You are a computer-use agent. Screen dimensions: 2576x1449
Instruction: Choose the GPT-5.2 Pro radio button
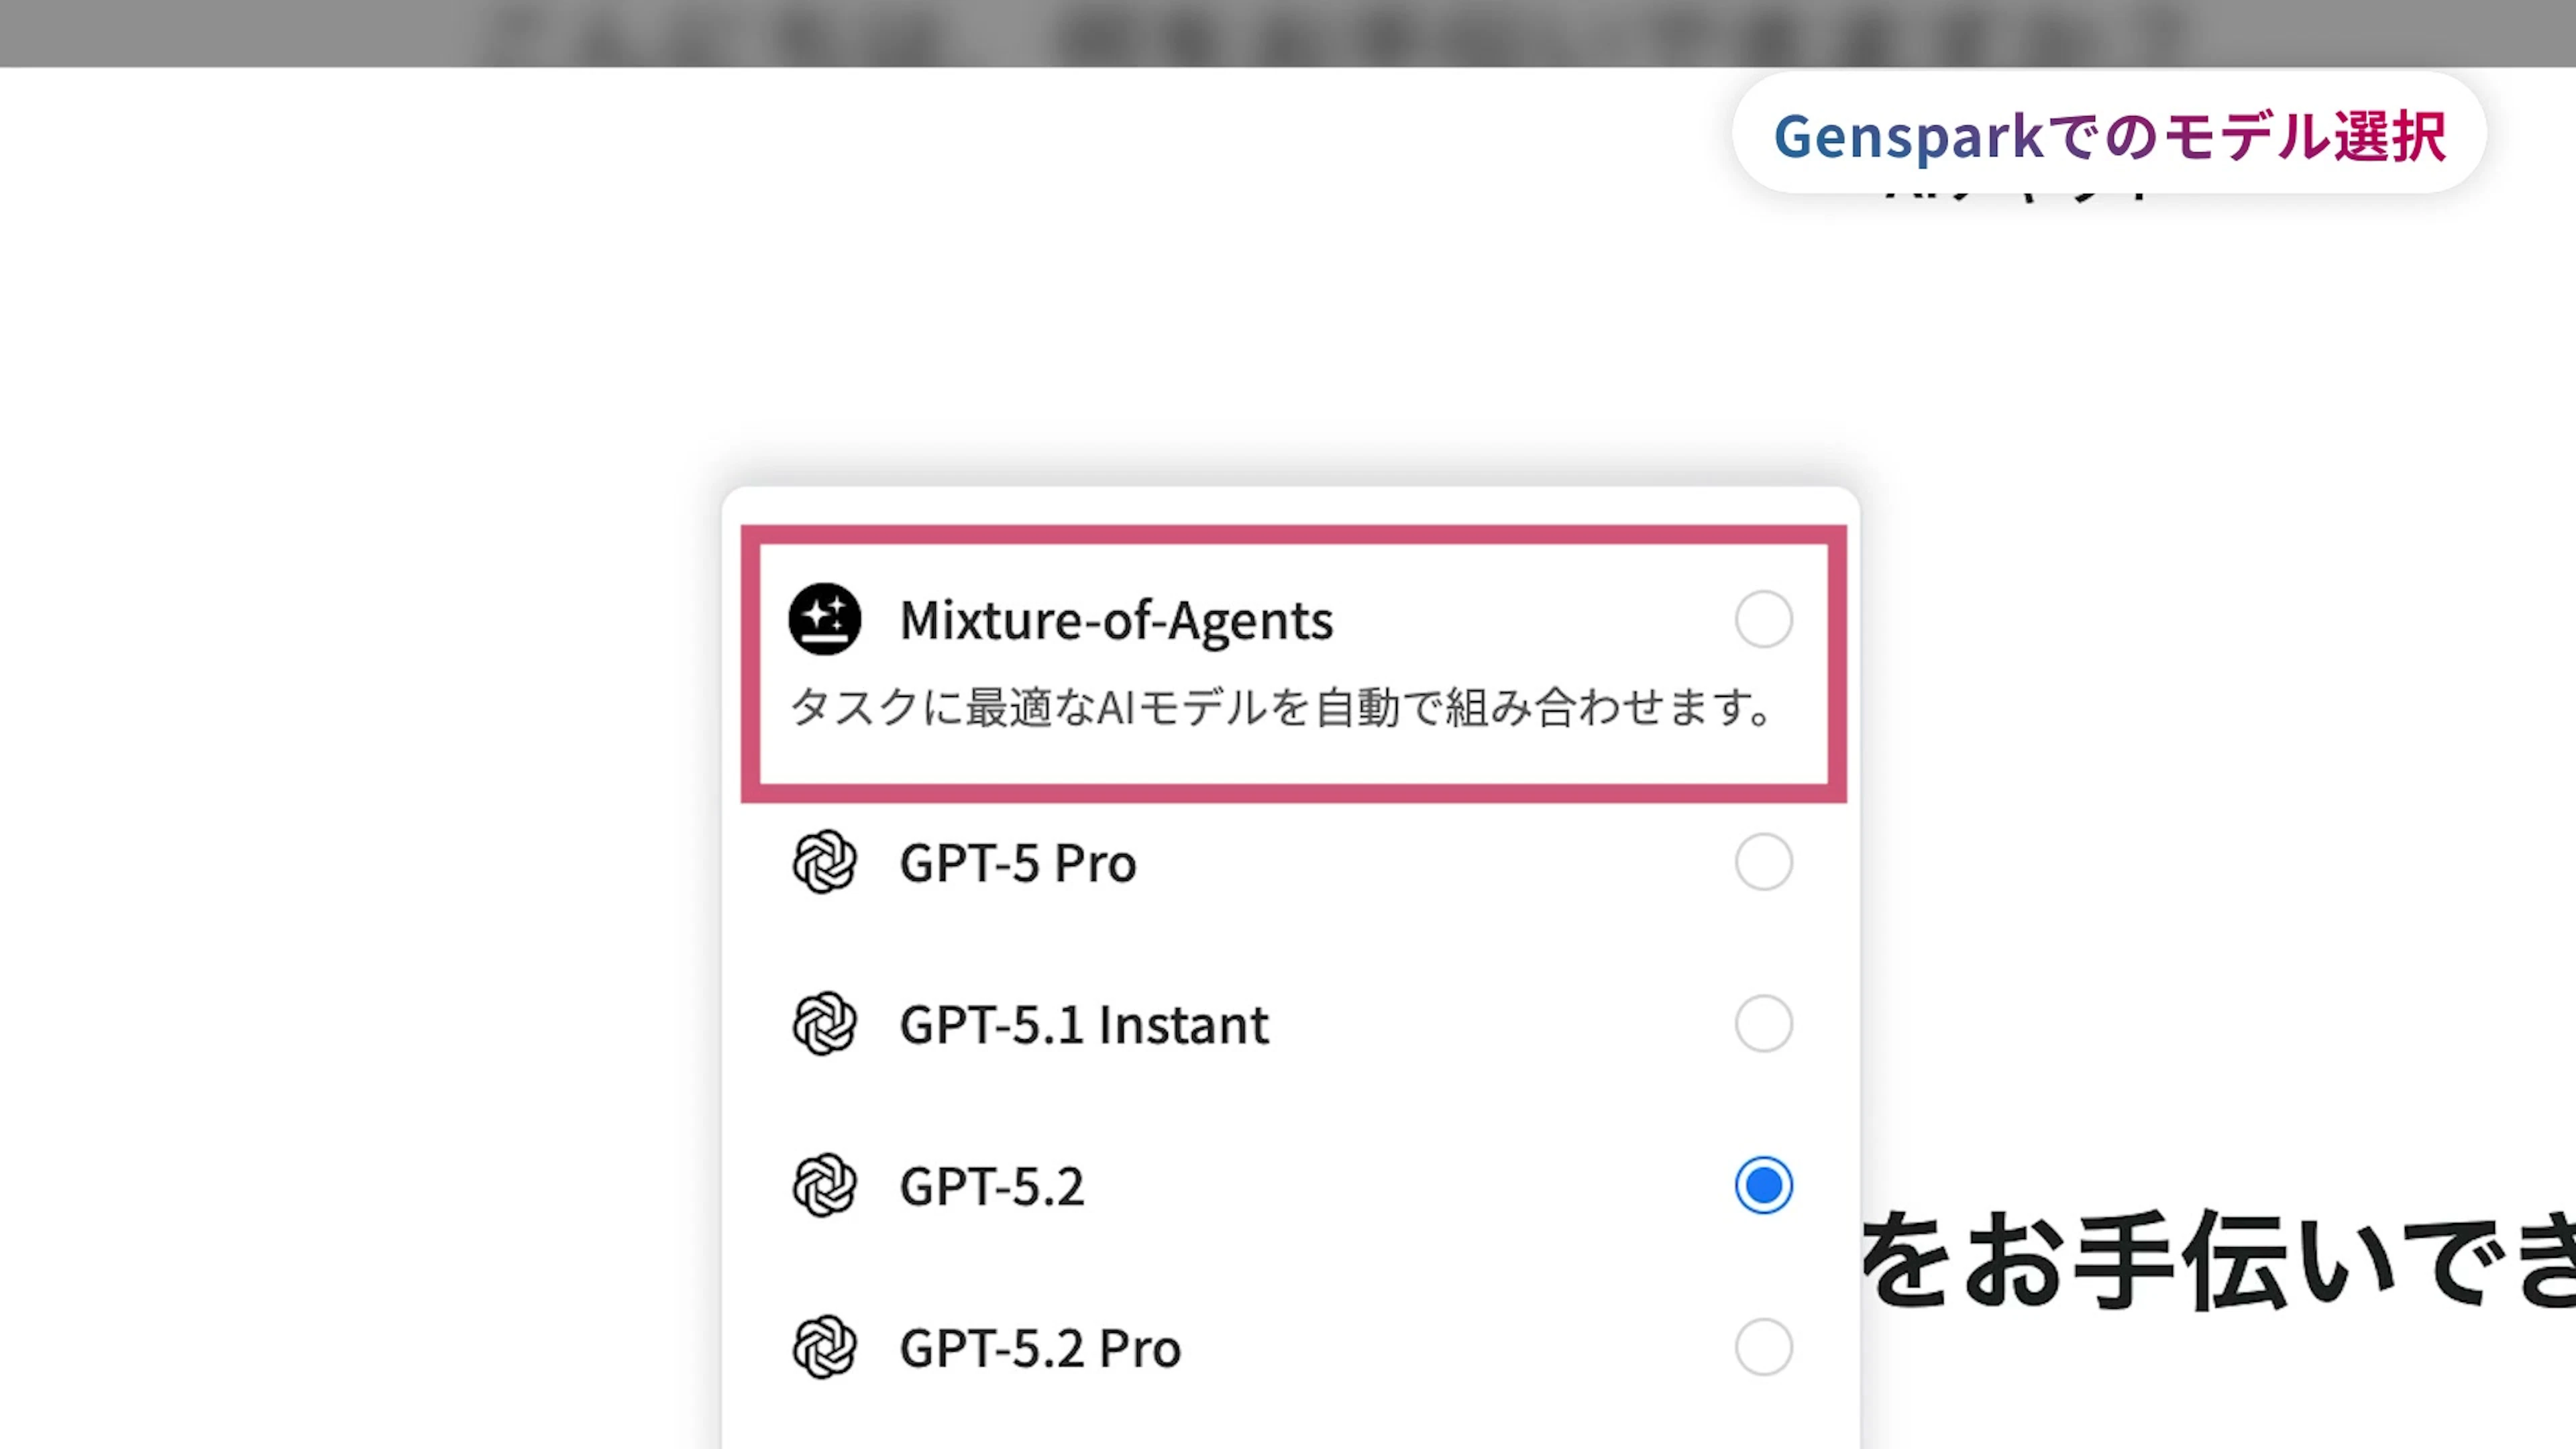pos(1763,1348)
